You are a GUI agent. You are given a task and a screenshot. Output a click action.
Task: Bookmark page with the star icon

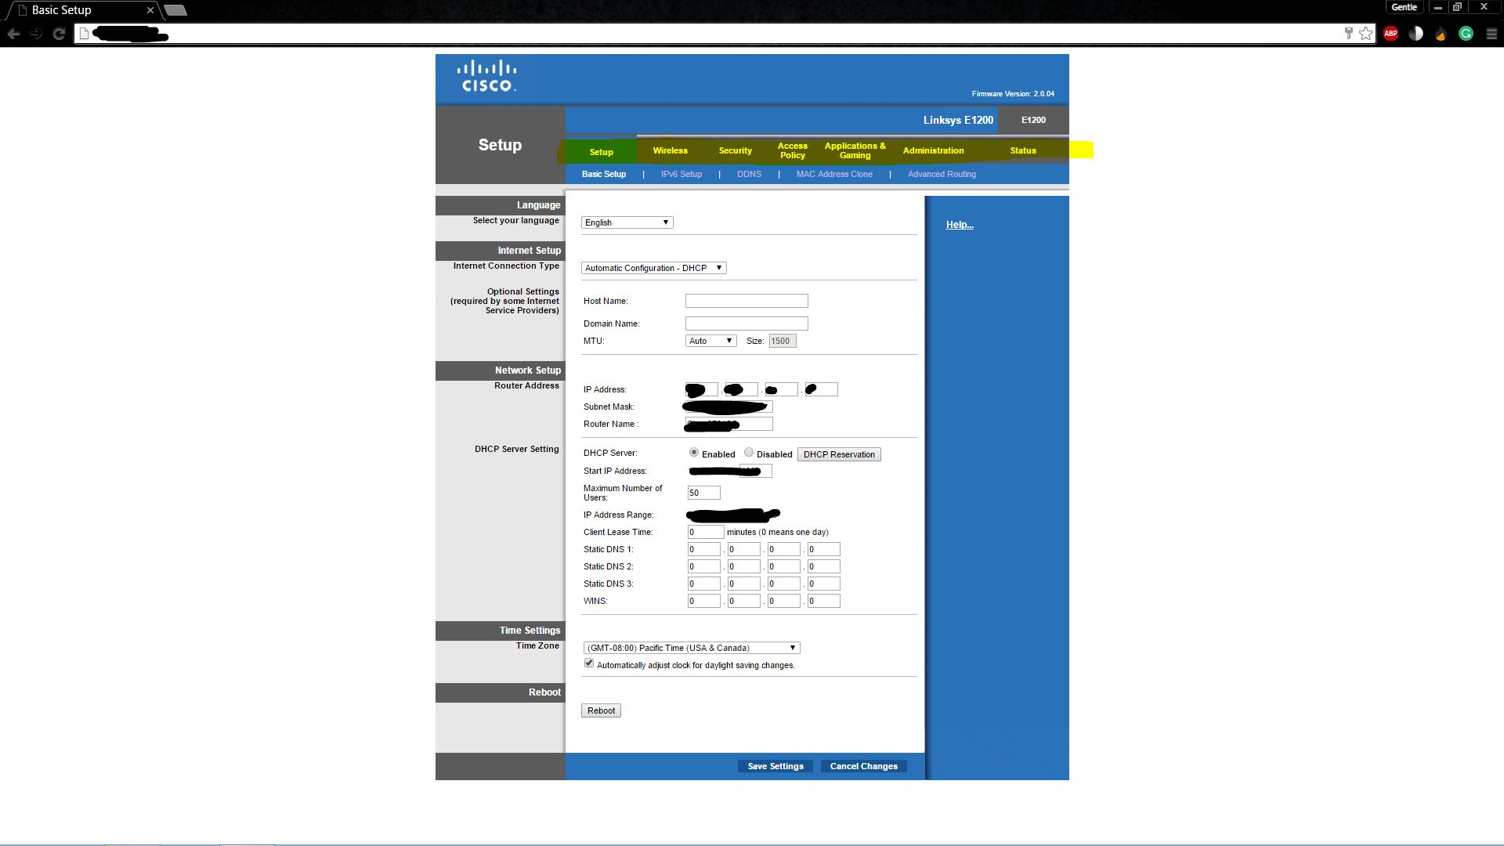pyautogui.click(x=1366, y=34)
